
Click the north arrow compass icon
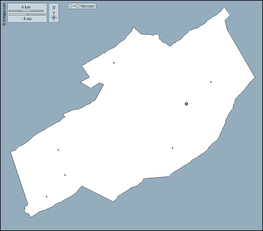point(54,13)
